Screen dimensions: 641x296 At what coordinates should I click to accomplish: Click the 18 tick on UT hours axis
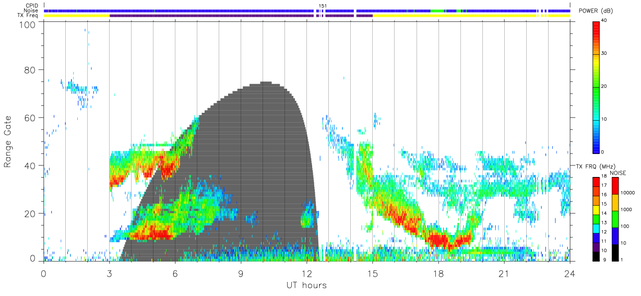[x=438, y=273]
